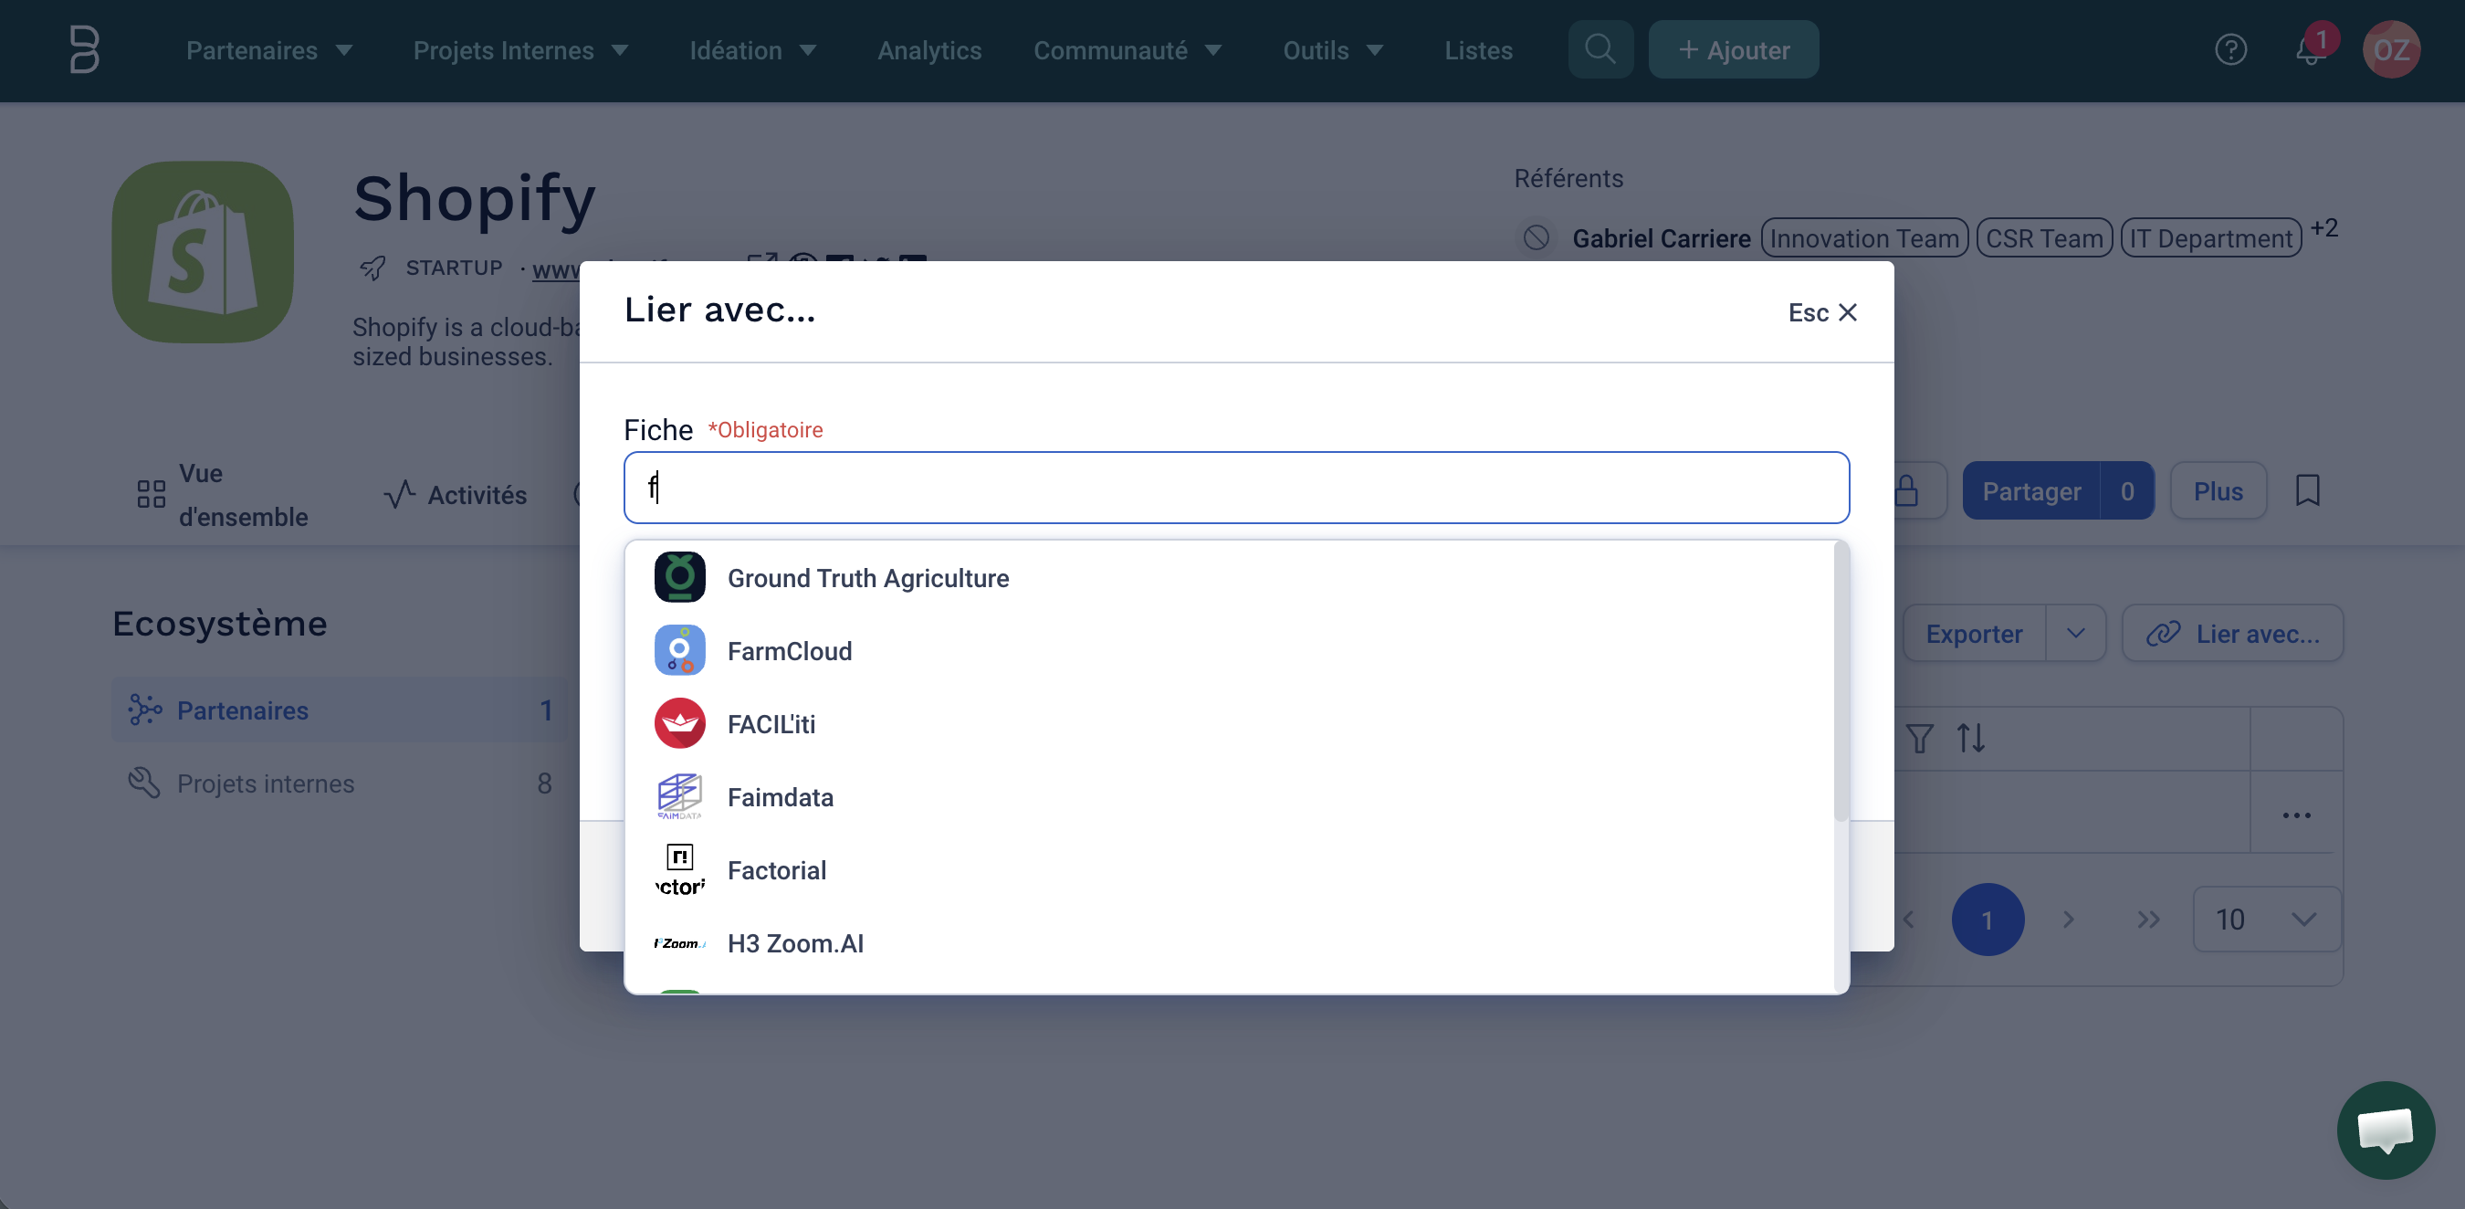Select Faimdata from the list

click(1230, 796)
